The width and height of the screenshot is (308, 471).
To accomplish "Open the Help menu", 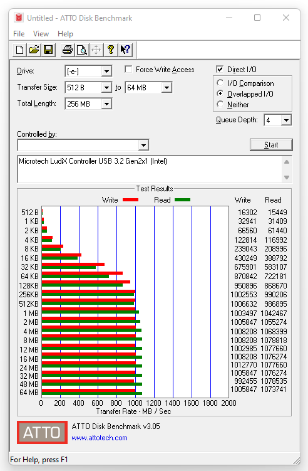I will point(65,34).
